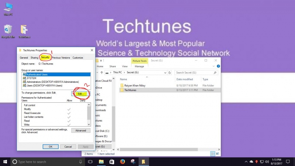
Task: Sort files by Date modified column
Action: tap(185, 79)
